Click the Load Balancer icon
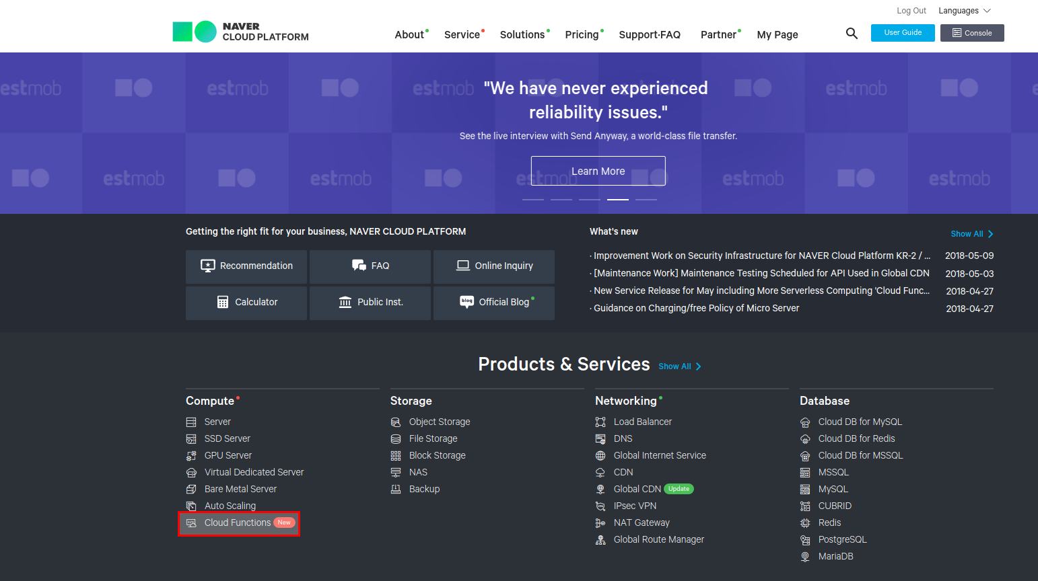The width and height of the screenshot is (1038, 581). 600,422
